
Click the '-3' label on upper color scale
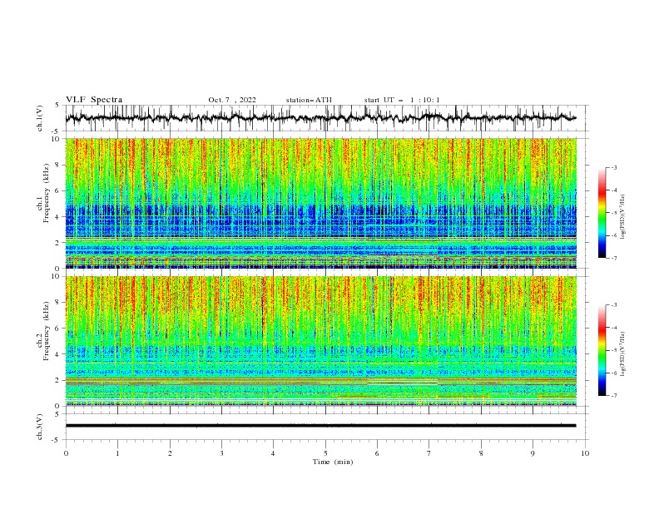point(613,167)
